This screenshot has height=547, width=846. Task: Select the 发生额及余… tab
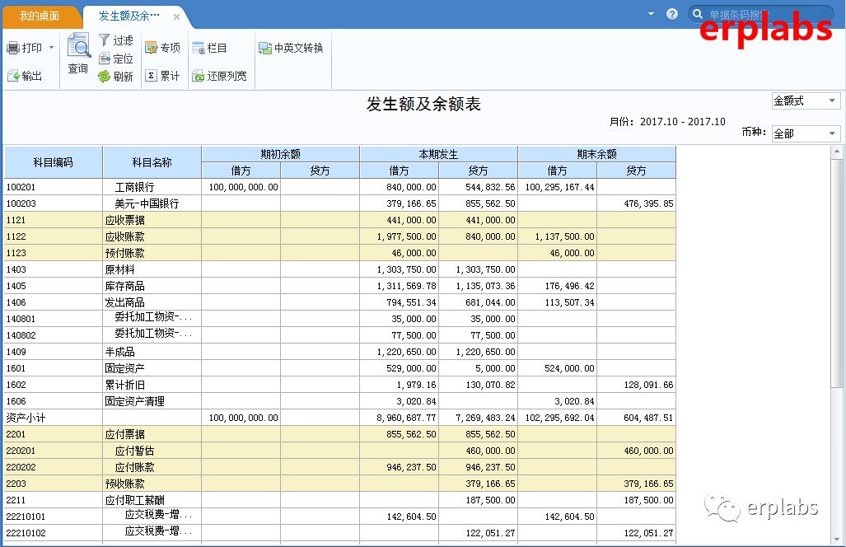tap(129, 16)
